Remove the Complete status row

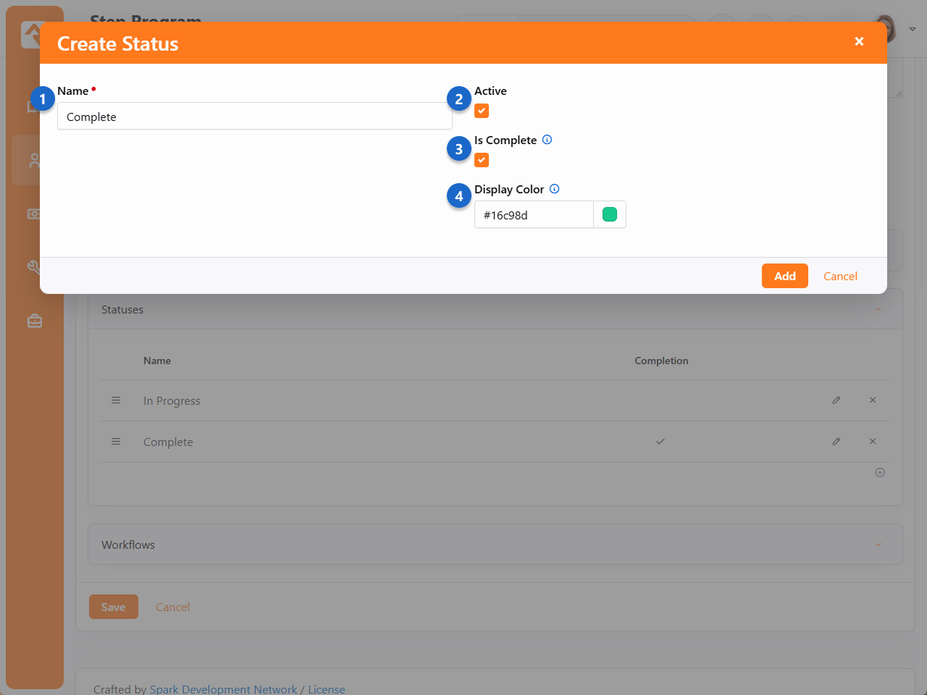[x=873, y=442]
